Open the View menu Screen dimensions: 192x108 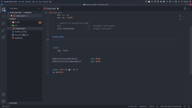(x=33, y=2)
